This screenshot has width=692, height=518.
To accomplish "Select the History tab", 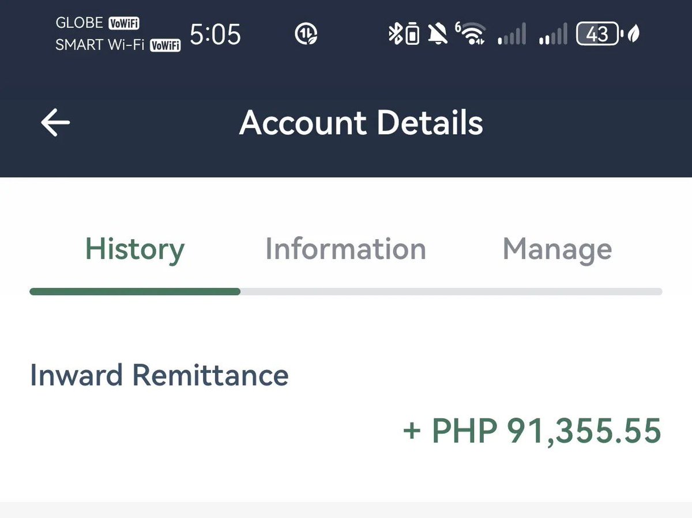I will (135, 250).
